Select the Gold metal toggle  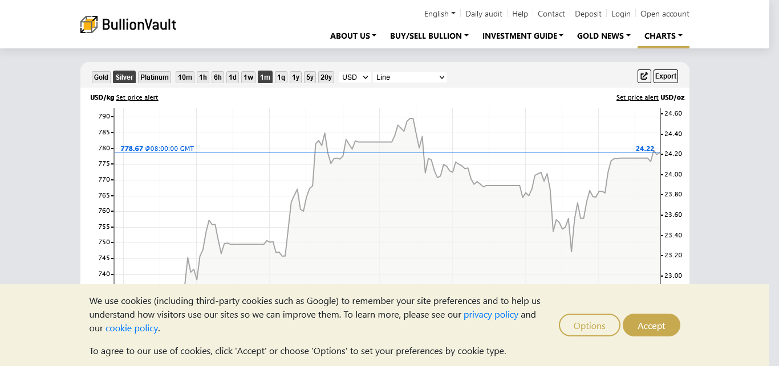101,77
